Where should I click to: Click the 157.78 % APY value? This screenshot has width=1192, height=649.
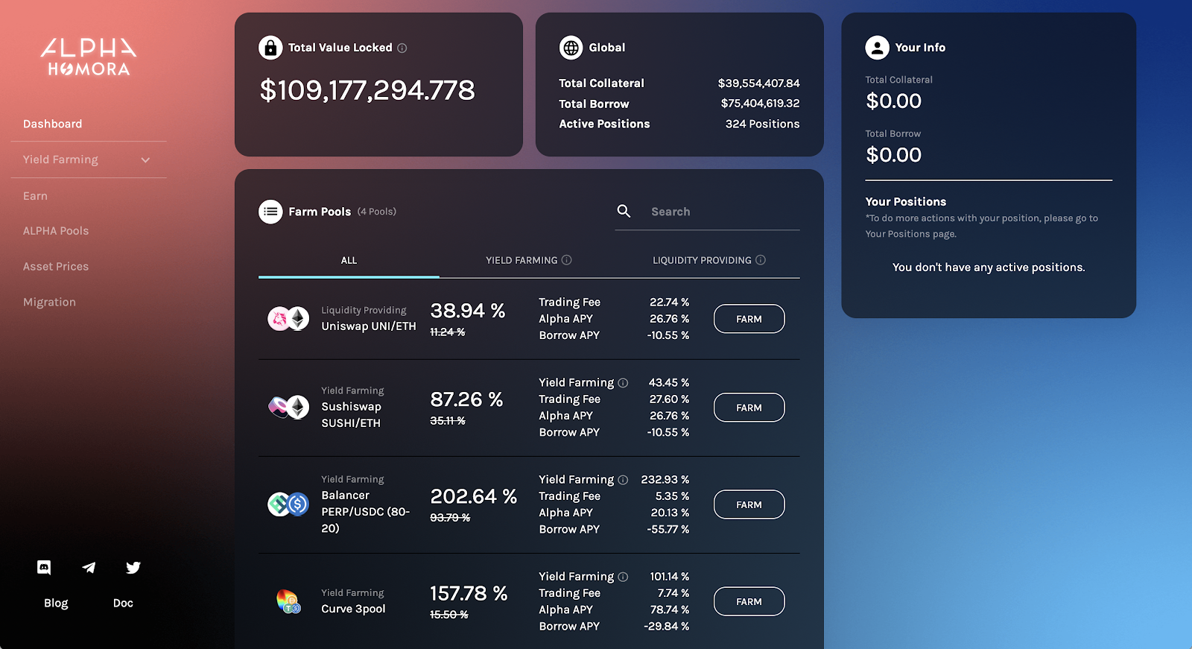click(469, 593)
